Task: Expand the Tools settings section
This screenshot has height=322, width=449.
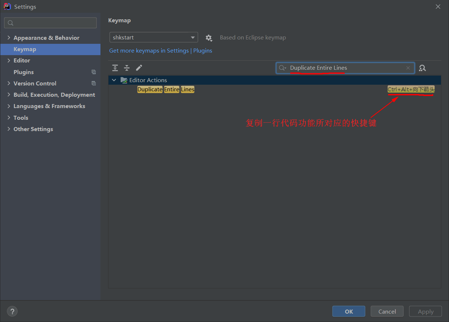Action: 9,118
